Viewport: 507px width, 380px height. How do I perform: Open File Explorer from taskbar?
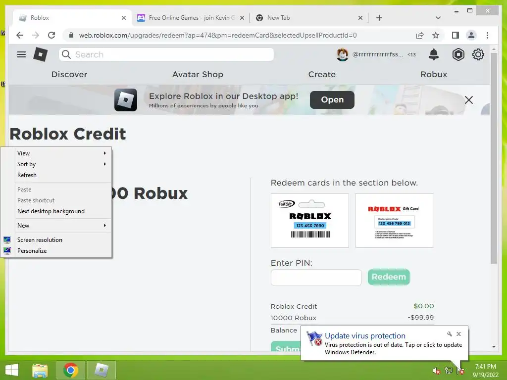40,370
